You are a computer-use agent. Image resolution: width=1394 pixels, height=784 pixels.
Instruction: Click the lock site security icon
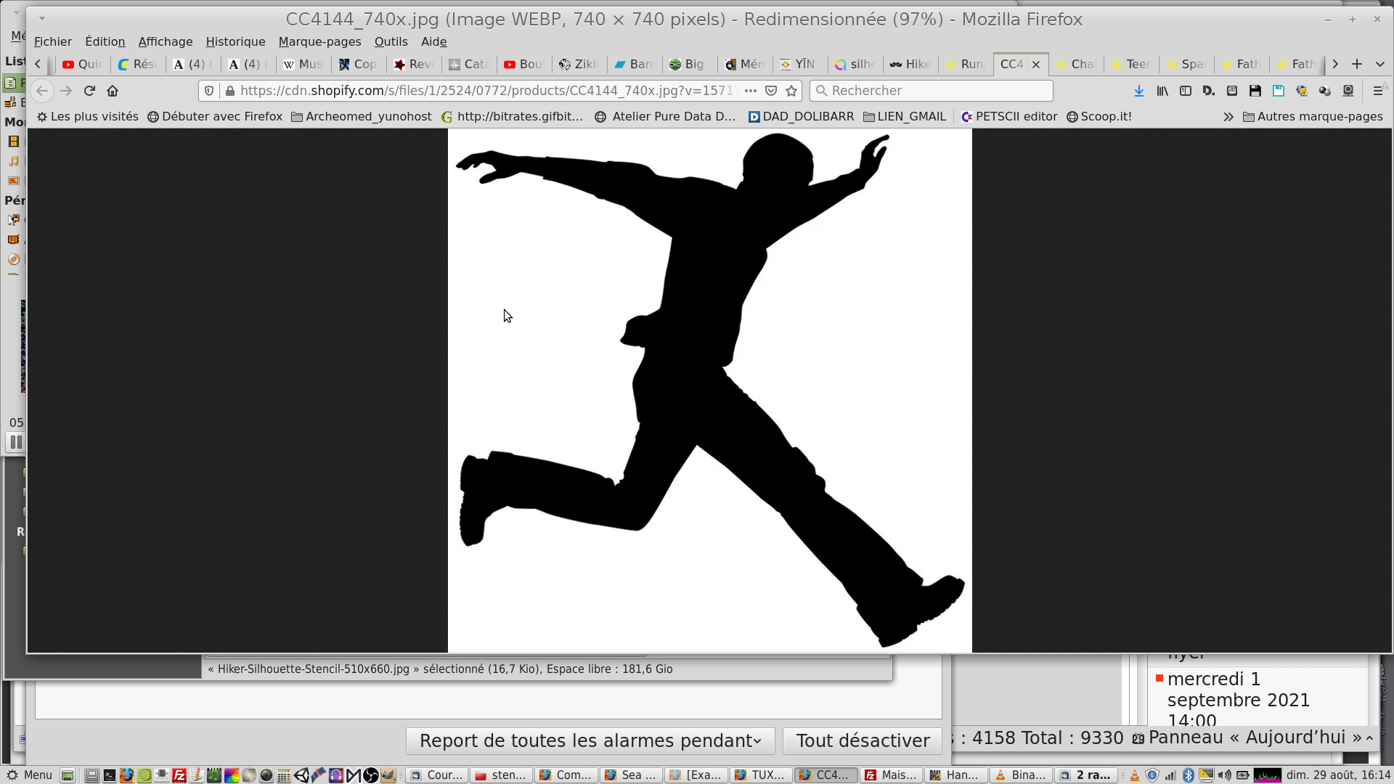(x=230, y=91)
